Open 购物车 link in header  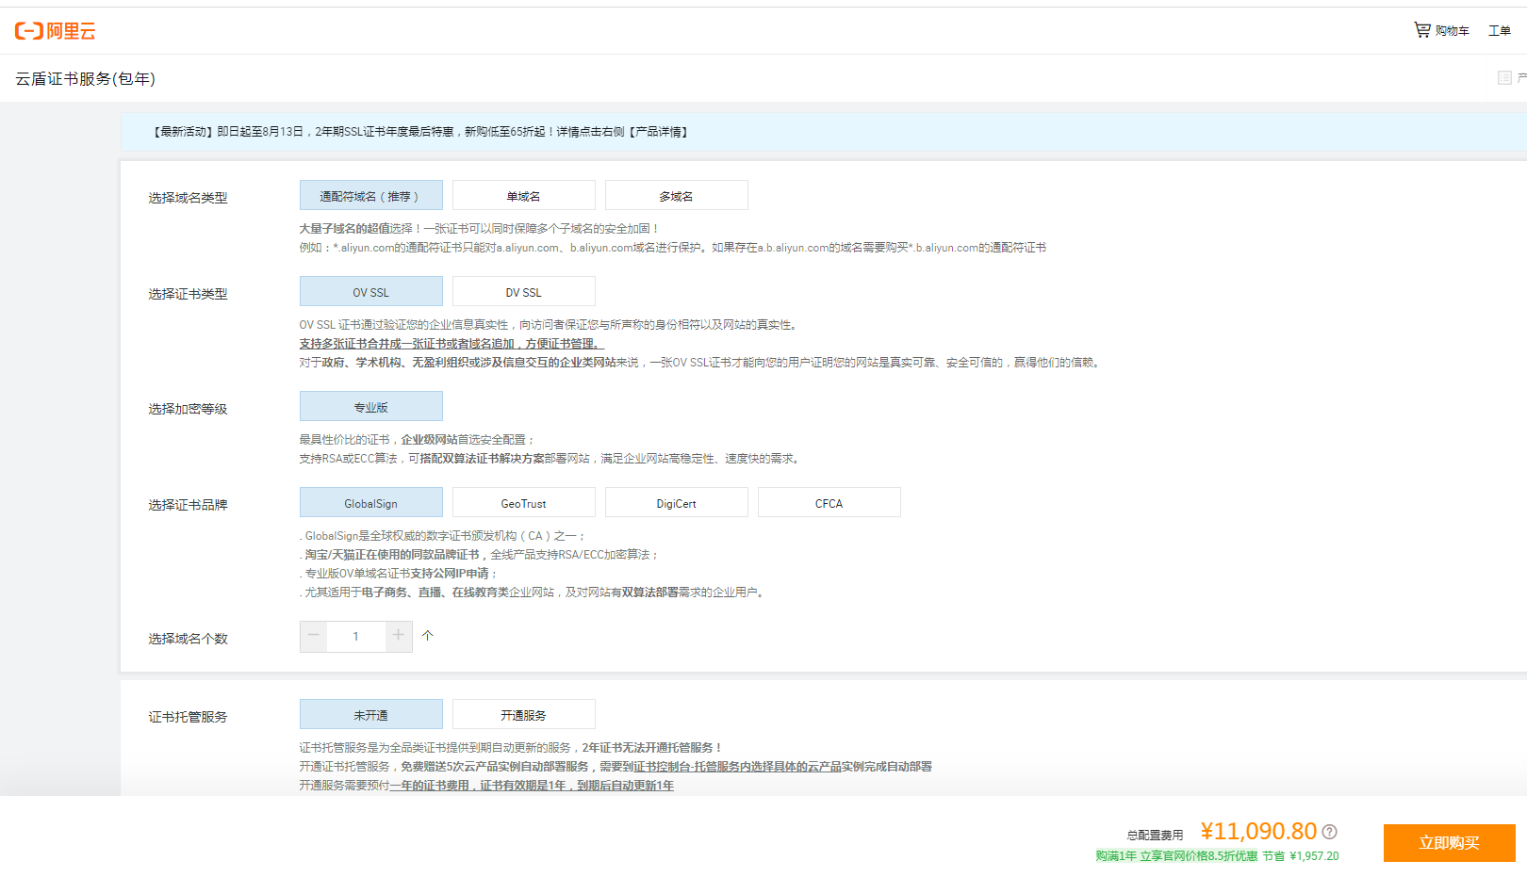click(1453, 31)
